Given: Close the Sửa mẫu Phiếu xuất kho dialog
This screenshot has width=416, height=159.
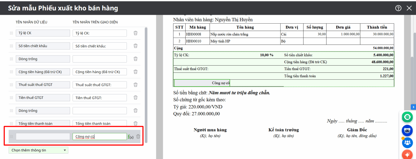Looking at the screenshot, I should (409, 8).
